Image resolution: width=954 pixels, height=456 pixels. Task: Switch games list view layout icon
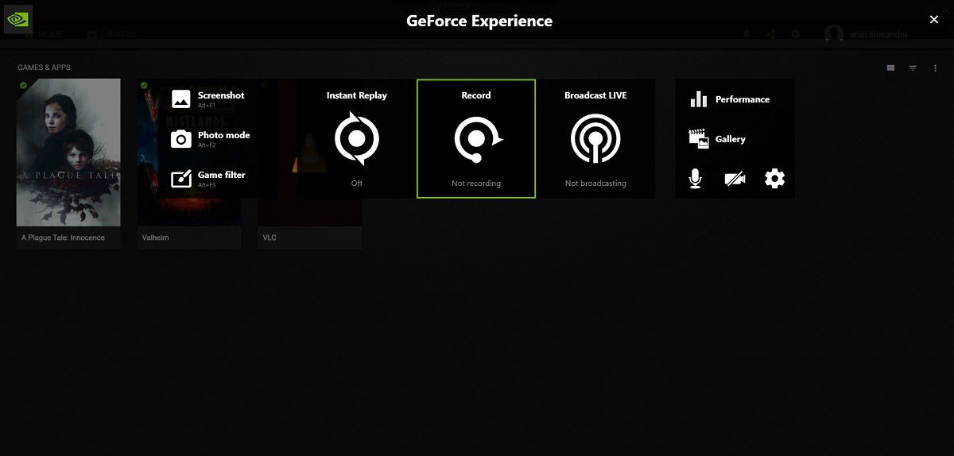point(890,68)
